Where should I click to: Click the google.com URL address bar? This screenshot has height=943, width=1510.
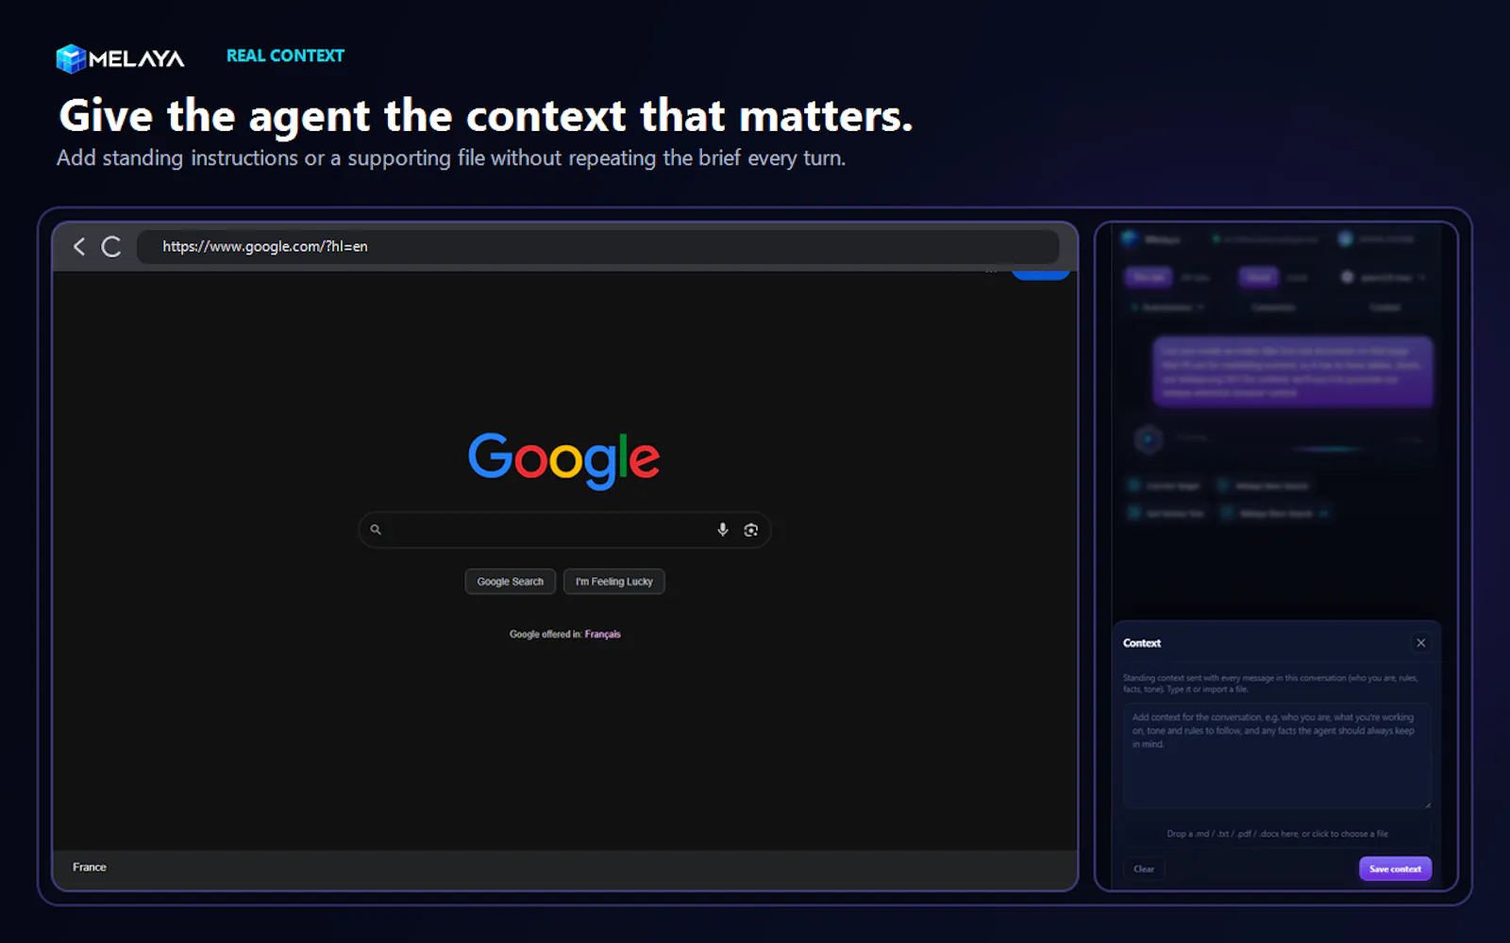click(598, 246)
